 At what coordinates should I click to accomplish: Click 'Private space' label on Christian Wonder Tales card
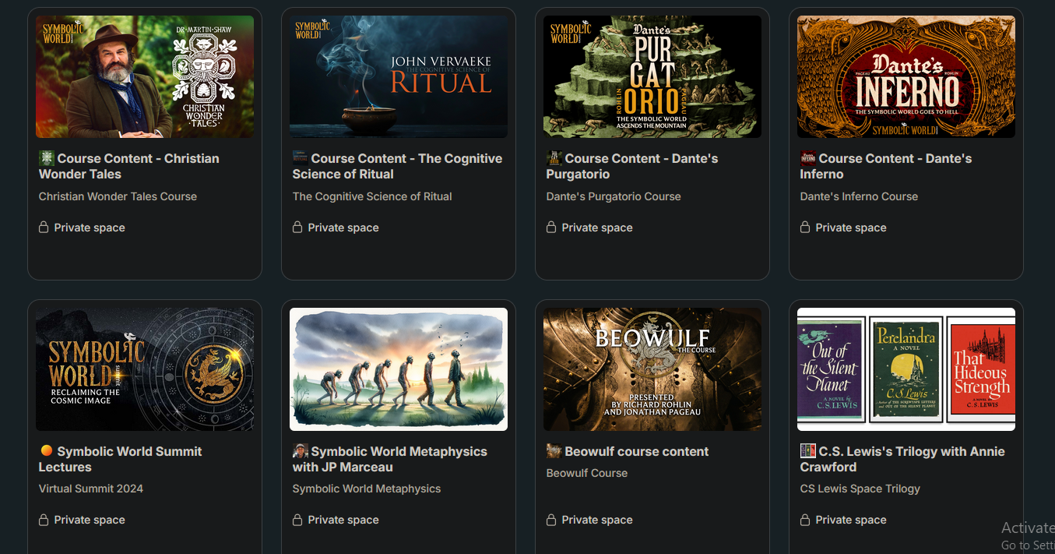pyautogui.click(x=90, y=228)
